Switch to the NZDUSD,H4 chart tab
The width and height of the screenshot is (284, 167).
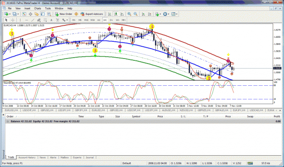186,110
